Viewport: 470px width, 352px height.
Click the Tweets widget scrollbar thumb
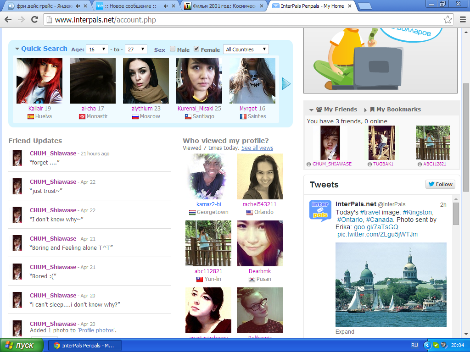click(x=456, y=214)
